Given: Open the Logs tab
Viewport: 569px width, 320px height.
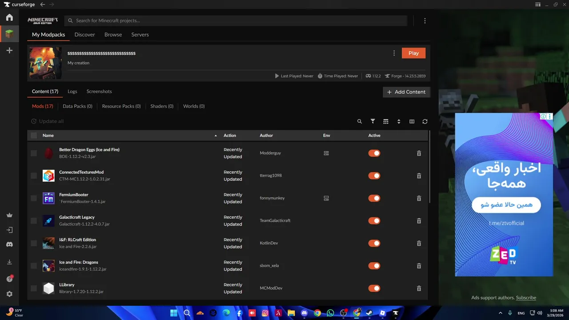Looking at the screenshot, I should [x=72, y=92].
